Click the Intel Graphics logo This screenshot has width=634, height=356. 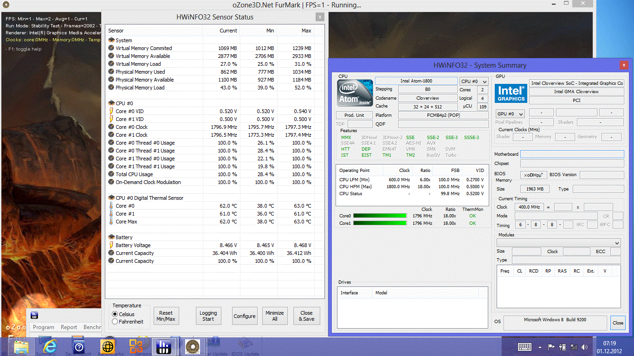pyautogui.click(x=511, y=93)
